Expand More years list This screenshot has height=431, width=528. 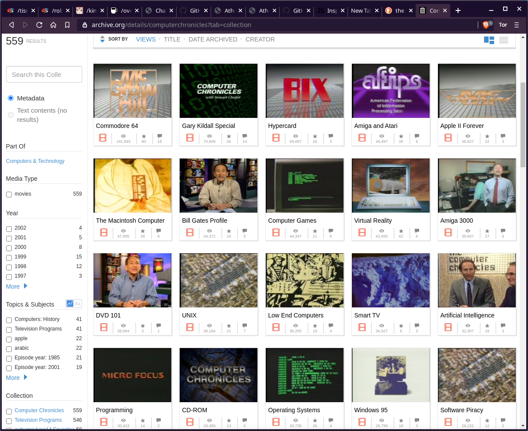point(17,286)
